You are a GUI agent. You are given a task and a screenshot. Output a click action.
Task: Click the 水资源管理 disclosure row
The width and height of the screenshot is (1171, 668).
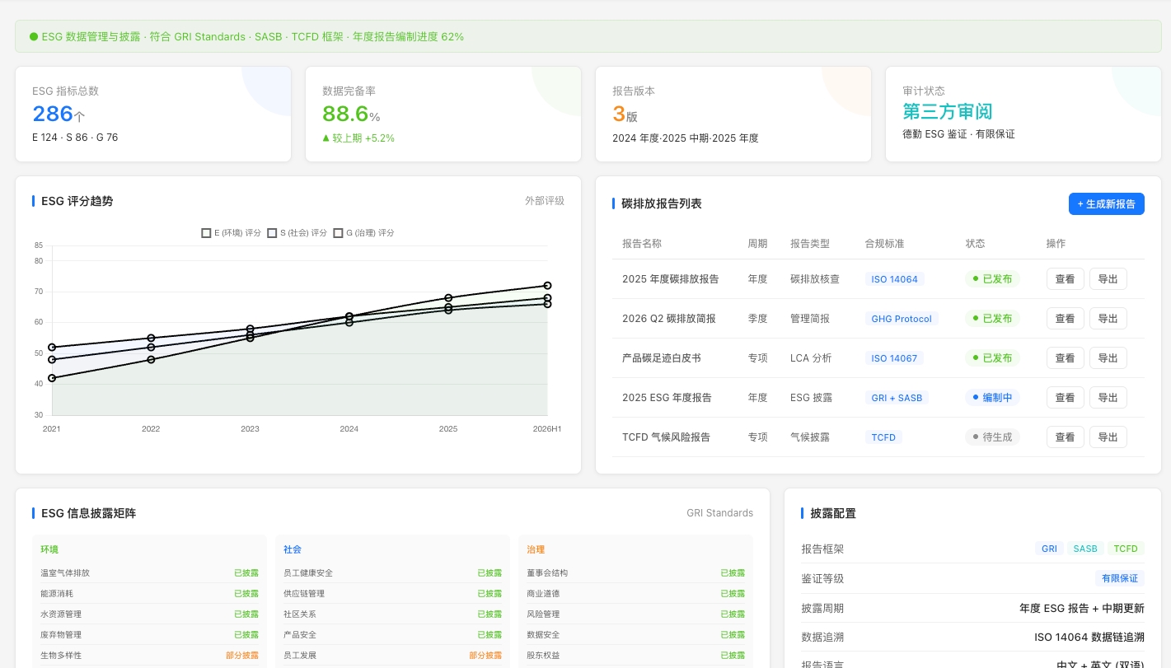149,614
